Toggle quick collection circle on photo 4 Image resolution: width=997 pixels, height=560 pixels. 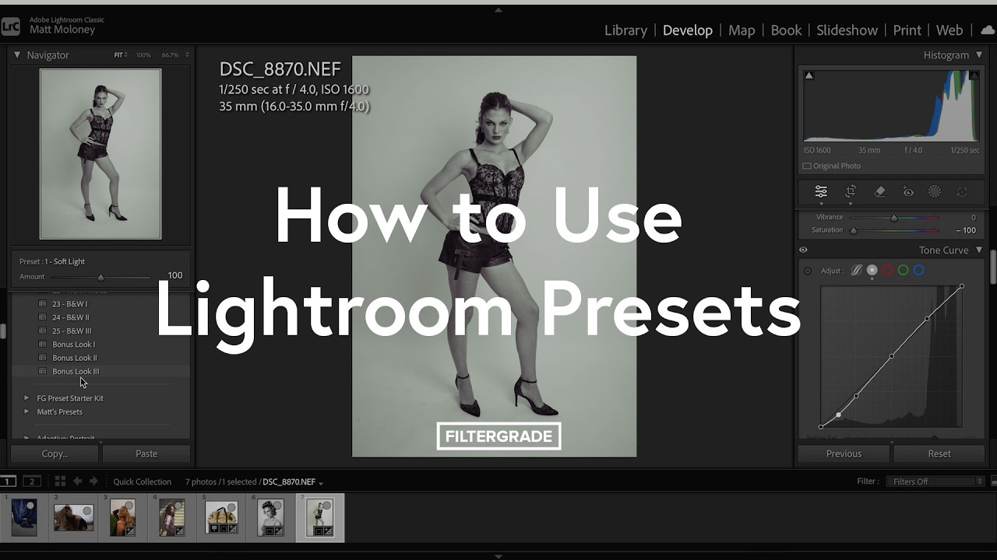179,506
